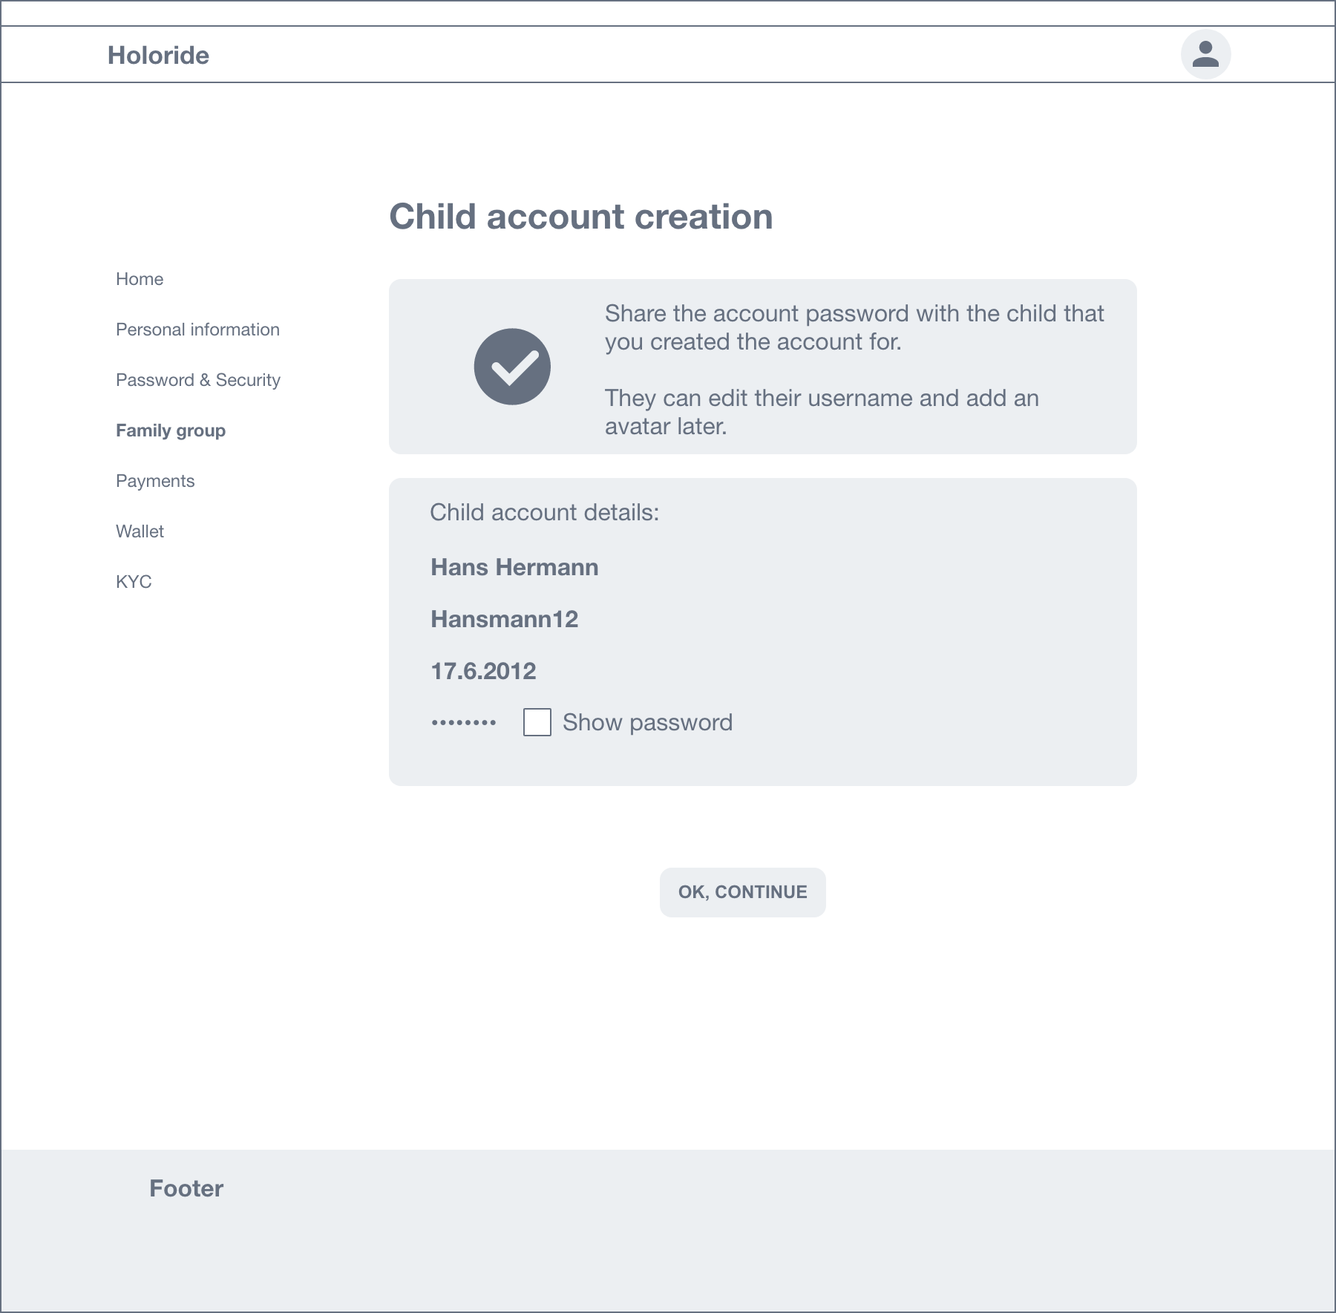Switch to Wallet page

140,531
